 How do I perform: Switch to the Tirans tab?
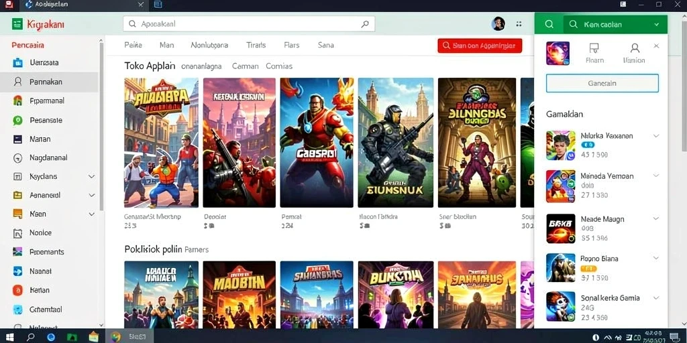coord(256,45)
